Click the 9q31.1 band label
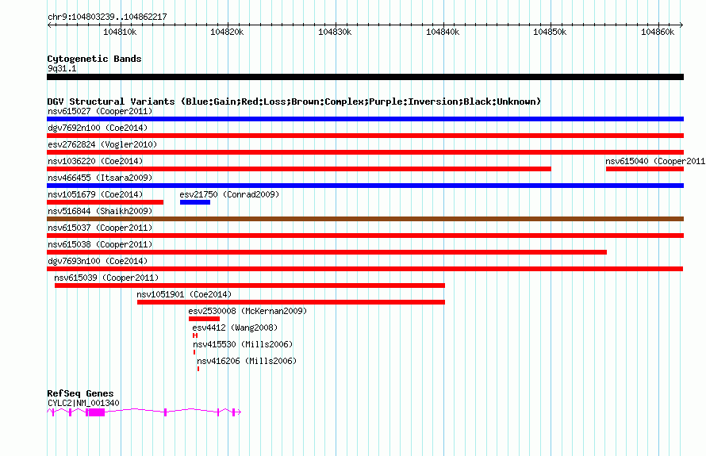This screenshot has height=456, width=706. (x=62, y=68)
